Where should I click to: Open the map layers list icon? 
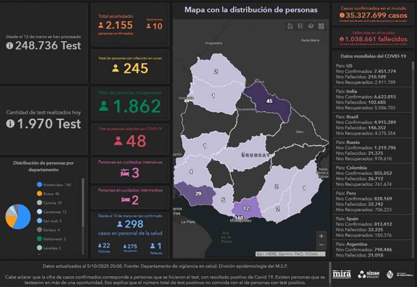311,26
